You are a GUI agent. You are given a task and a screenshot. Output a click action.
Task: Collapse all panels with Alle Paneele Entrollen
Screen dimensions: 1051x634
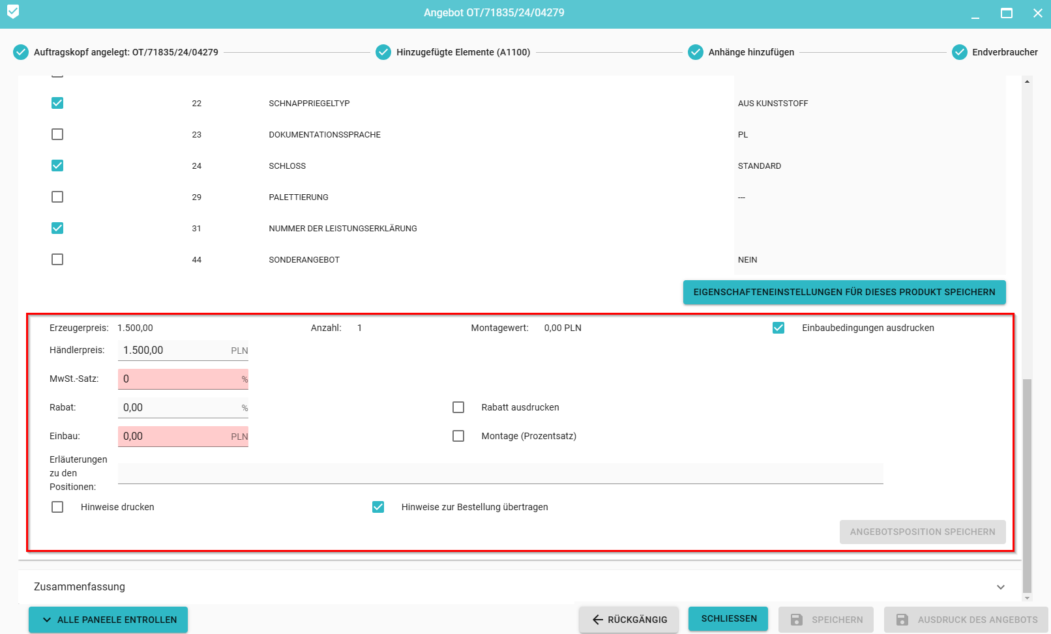pyautogui.click(x=108, y=620)
